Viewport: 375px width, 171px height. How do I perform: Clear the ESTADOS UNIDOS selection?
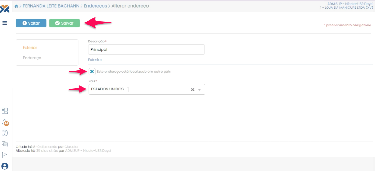pos(192,89)
